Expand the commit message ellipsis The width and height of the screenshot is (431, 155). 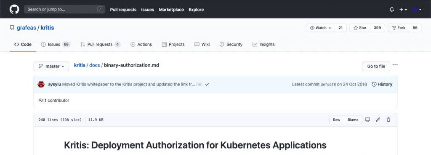pyautogui.click(x=200, y=85)
